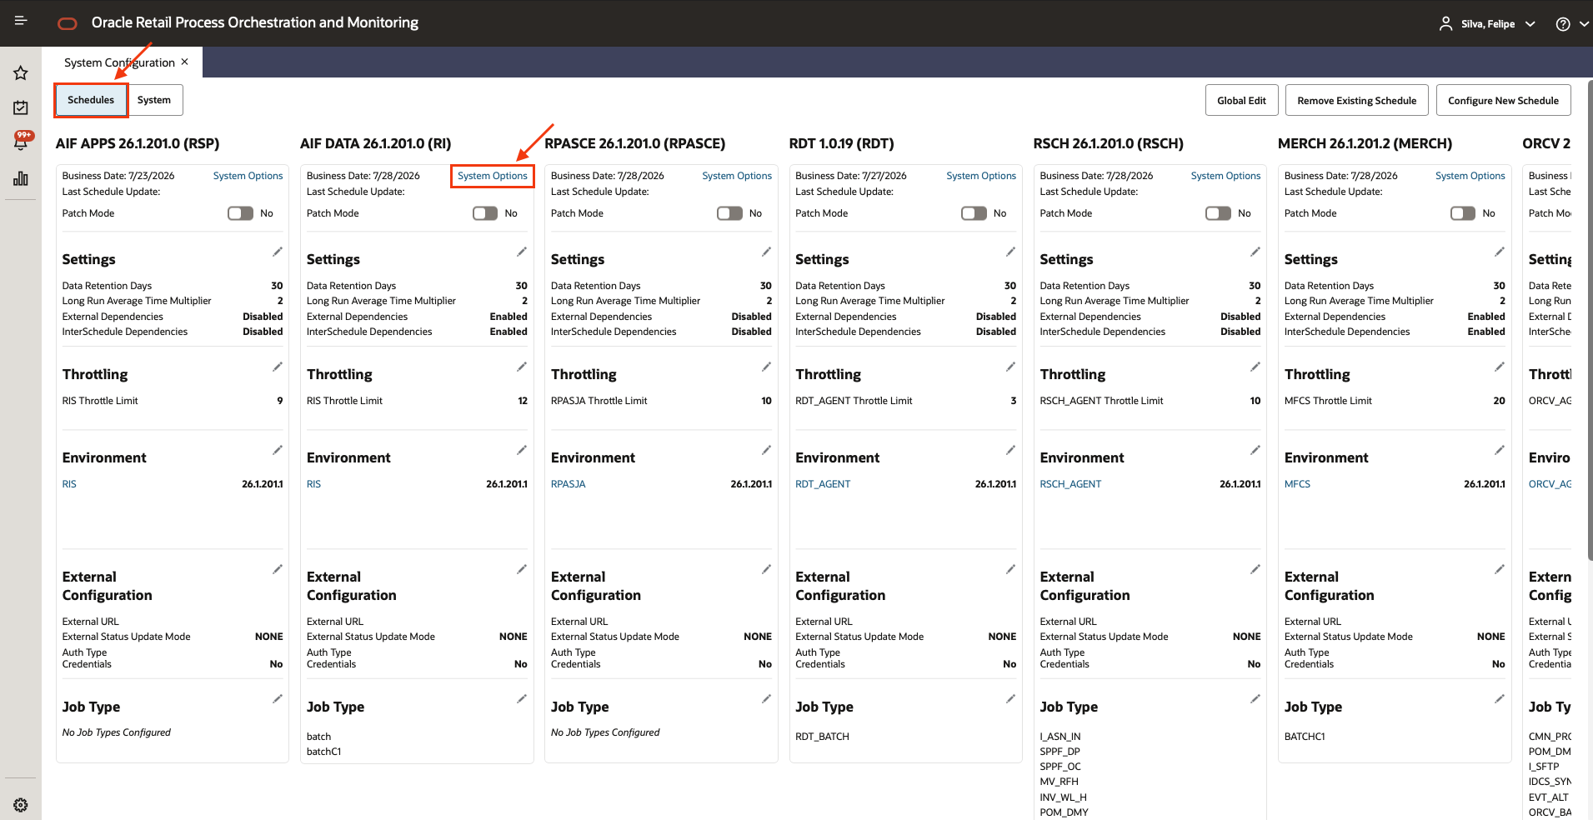Click the SPPF_DP job type entry
The image size is (1593, 820).
(1059, 752)
